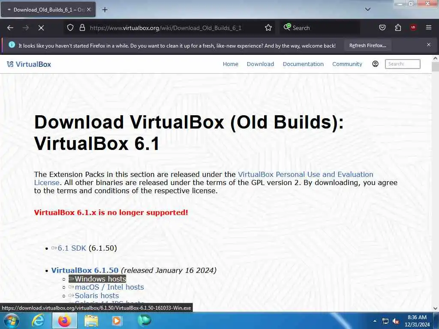Screen dimensions: 439x329
Task: Switch to Firefox in the taskbar
Action: point(65,321)
